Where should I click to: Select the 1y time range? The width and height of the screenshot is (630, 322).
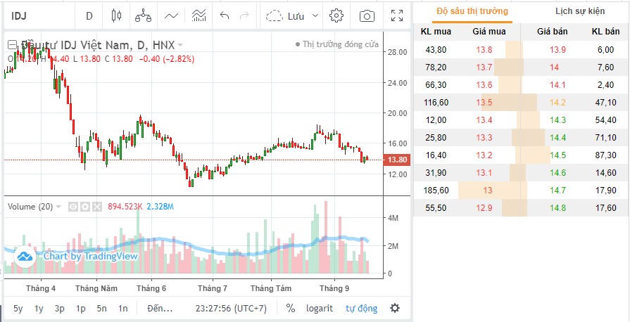point(39,308)
